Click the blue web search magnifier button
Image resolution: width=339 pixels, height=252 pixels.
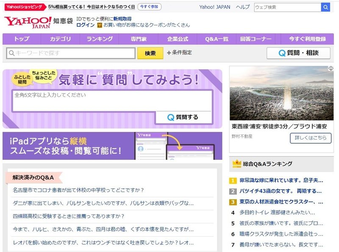[x=325, y=7]
